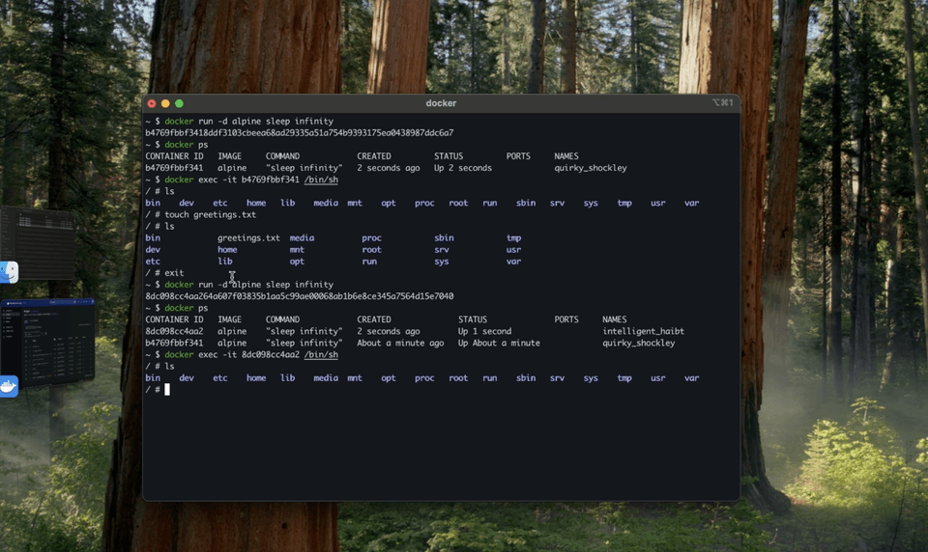The height and width of the screenshot is (552, 928).
Task: Switch to the Docker Desktop window thumbnail
Action: [47, 343]
